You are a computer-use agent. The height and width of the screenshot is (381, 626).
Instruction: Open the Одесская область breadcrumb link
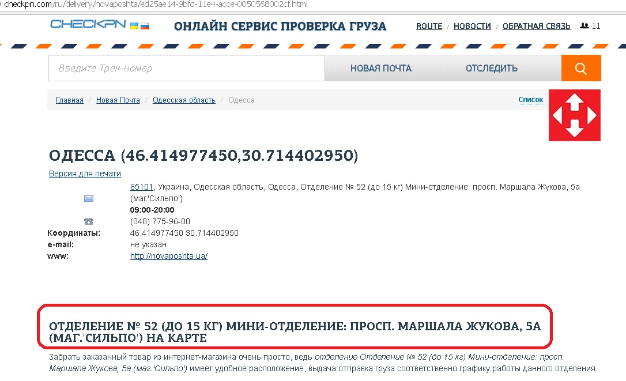point(184,100)
